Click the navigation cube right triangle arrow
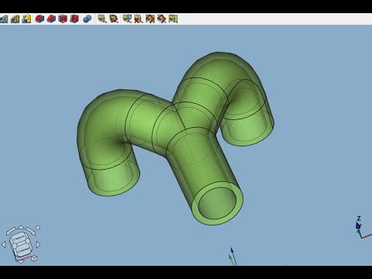 (38, 244)
